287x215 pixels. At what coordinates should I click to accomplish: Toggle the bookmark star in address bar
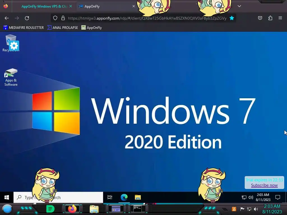[232, 18]
